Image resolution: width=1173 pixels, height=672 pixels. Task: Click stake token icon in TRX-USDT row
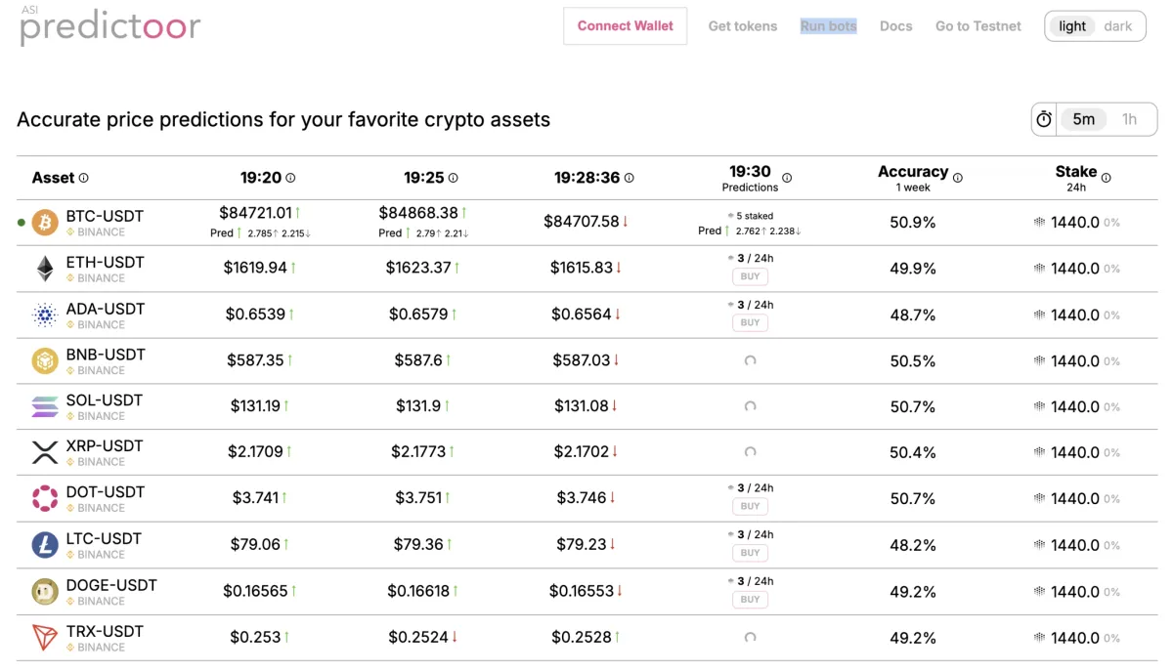(1039, 638)
